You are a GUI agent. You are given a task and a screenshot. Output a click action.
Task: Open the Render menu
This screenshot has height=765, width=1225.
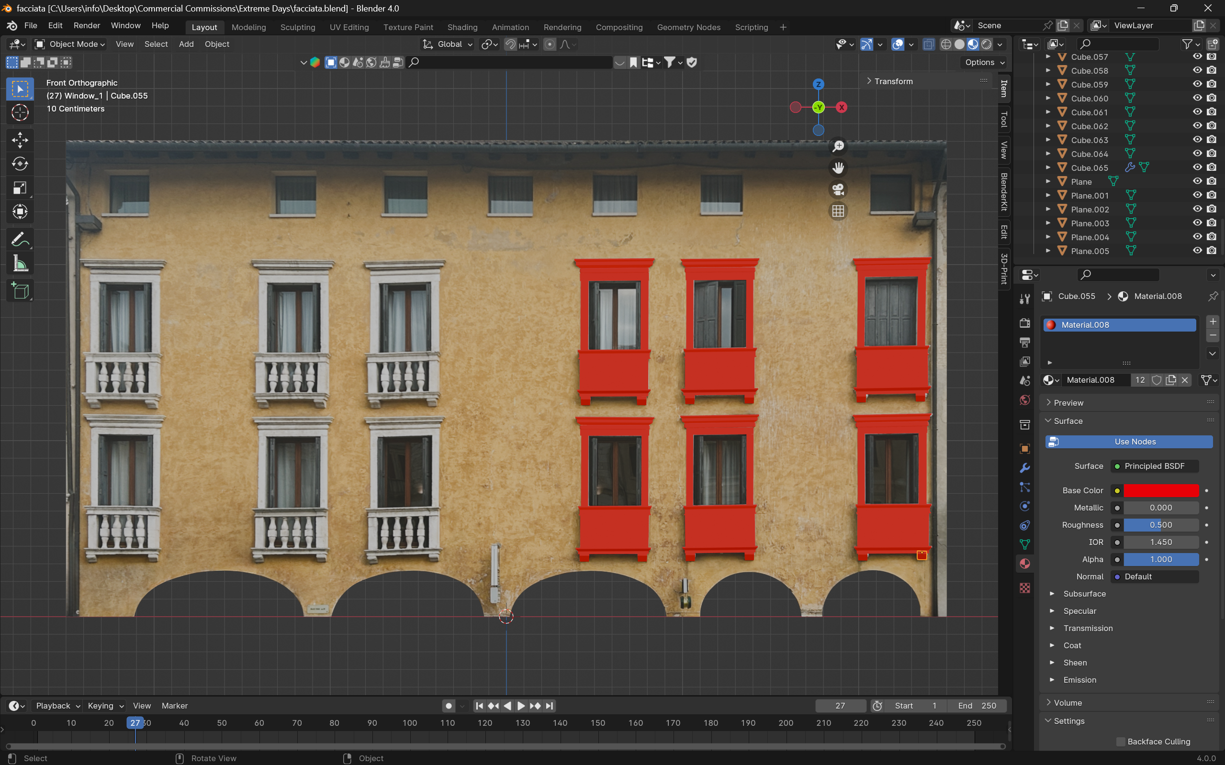(x=87, y=25)
